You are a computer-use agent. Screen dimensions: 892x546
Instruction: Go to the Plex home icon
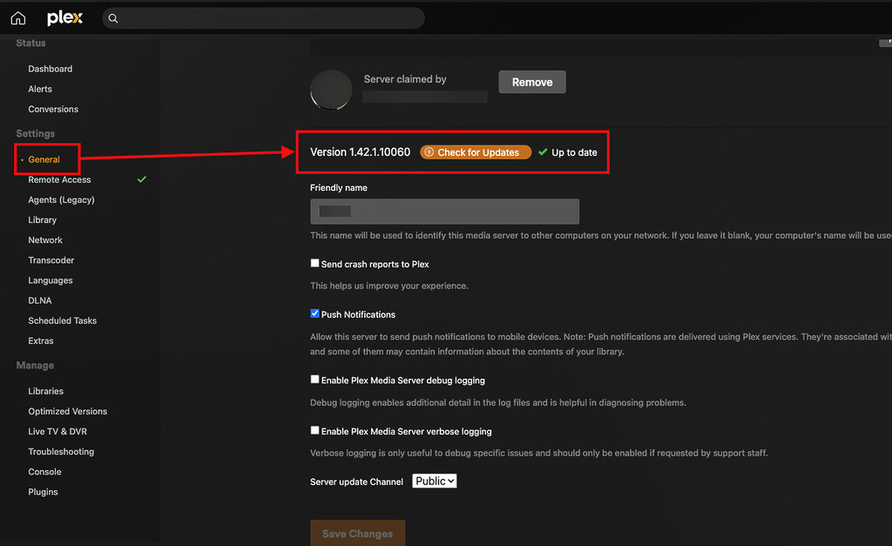(18, 18)
